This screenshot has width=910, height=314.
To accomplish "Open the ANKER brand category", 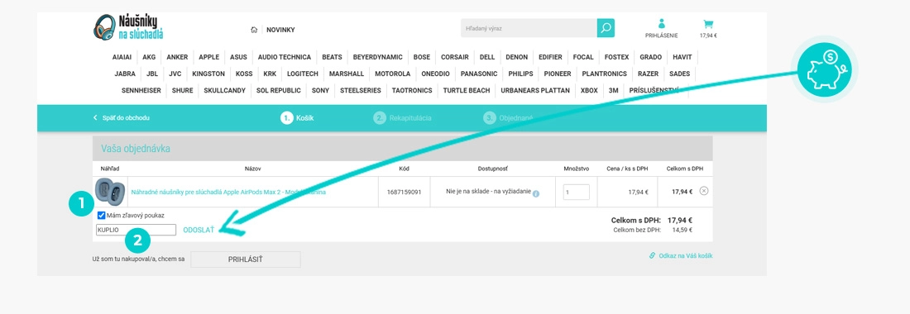I will [177, 57].
